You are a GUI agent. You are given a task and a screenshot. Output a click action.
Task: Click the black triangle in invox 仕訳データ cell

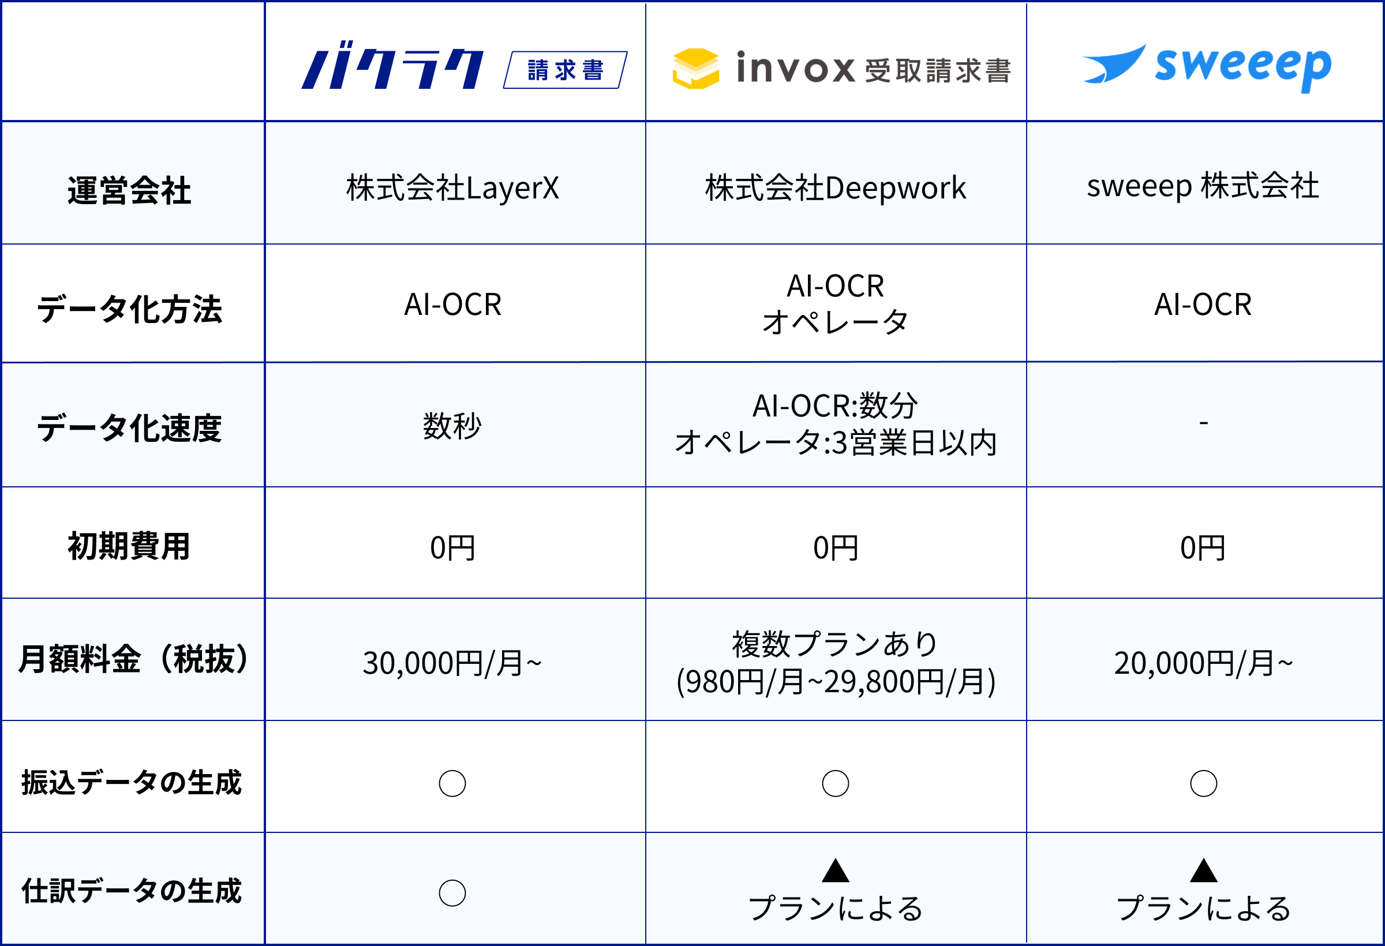(836, 870)
